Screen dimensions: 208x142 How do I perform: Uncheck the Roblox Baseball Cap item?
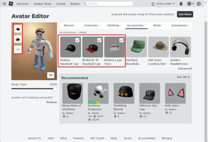click(77, 40)
